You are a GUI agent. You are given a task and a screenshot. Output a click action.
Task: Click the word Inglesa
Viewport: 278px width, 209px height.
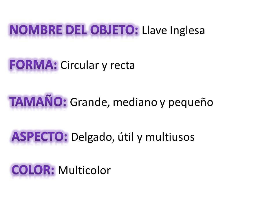[x=187, y=30]
